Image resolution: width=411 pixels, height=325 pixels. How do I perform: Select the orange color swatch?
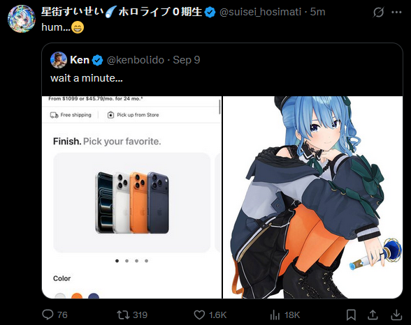(77, 296)
